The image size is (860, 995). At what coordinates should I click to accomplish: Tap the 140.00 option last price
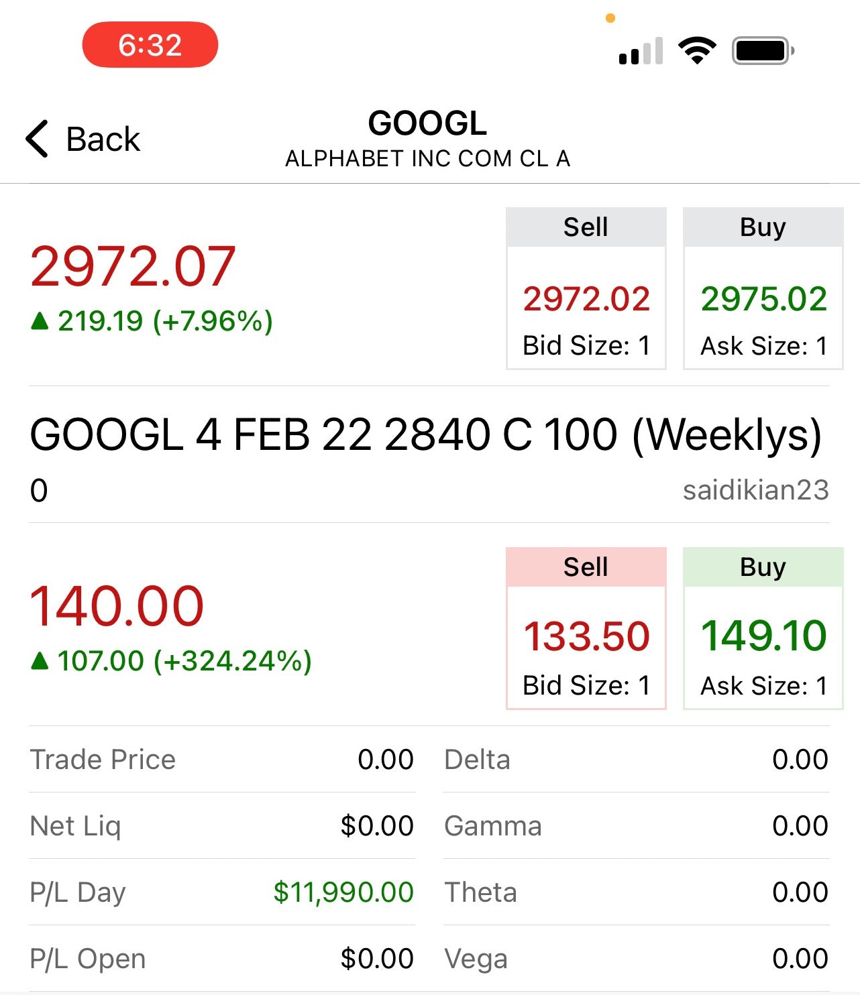tap(117, 606)
